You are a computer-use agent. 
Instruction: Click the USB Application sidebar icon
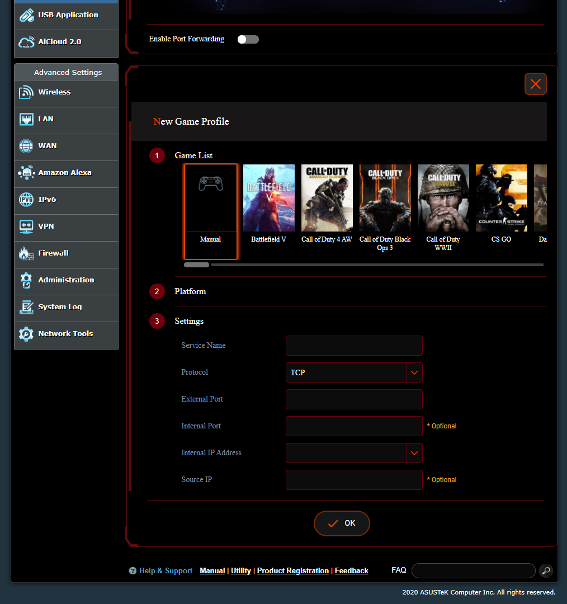[x=27, y=16]
